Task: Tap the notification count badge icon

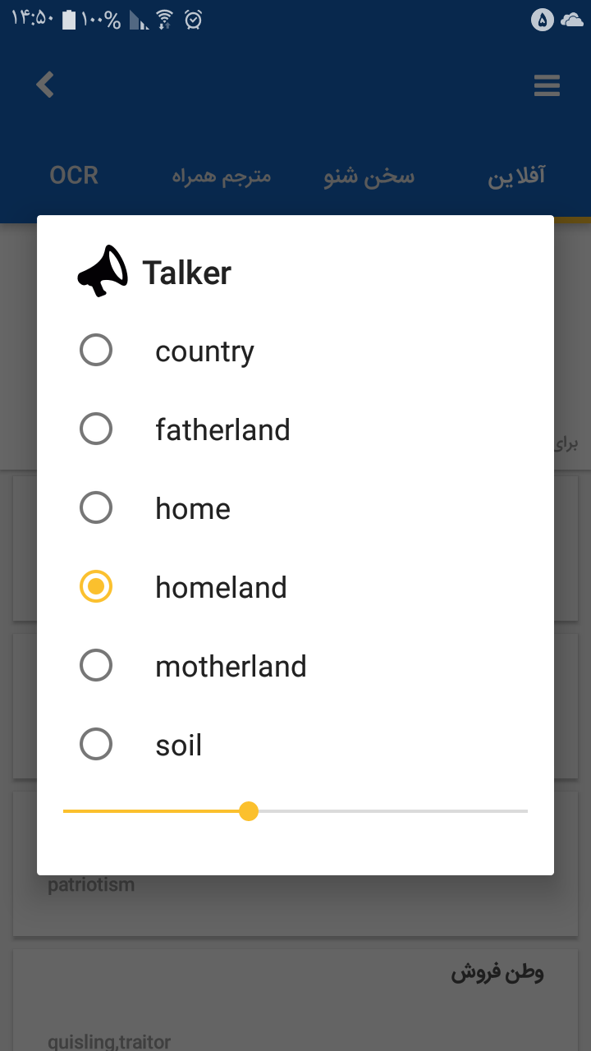Action: [x=543, y=20]
